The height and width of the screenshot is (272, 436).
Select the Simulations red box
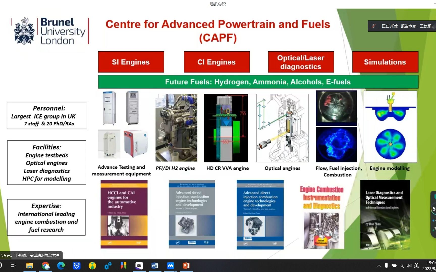(385, 62)
